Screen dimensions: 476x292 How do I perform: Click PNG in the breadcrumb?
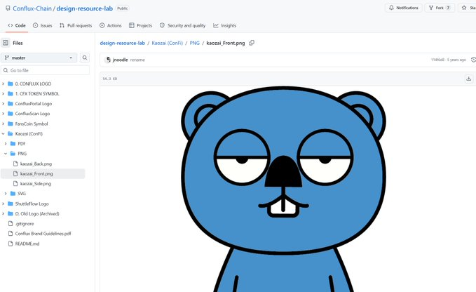[195, 43]
